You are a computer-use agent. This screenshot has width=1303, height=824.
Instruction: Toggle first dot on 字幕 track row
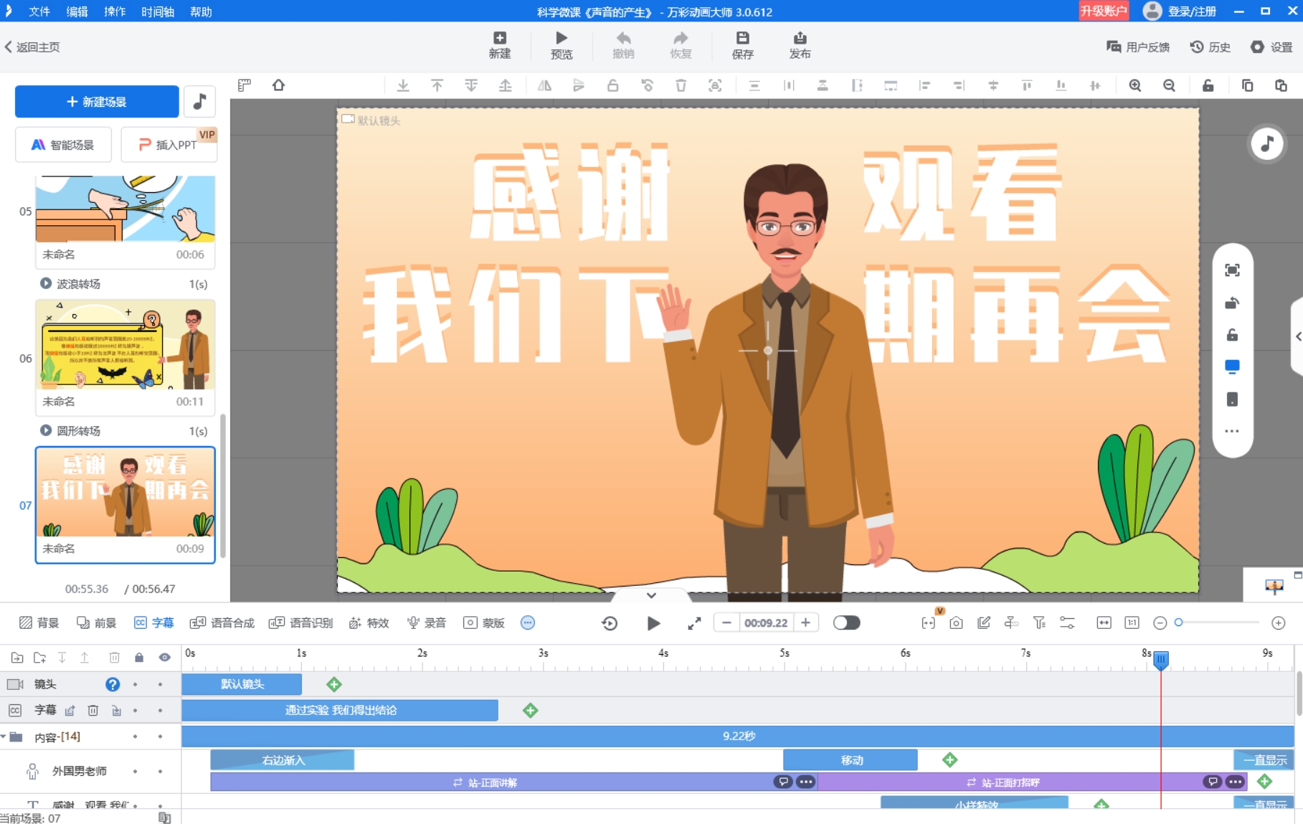(135, 710)
